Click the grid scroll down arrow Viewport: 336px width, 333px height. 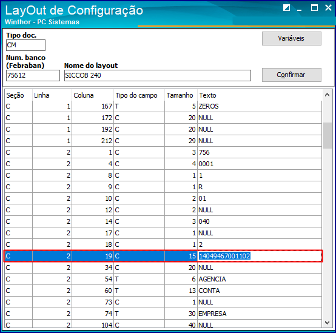[327, 323]
